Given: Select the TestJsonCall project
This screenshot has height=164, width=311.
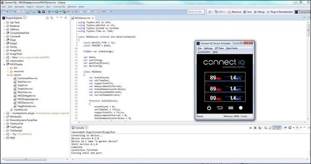Looking at the screenshot, I should click(16, 124).
